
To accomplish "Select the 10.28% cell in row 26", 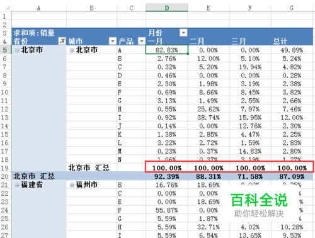I will tap(292, 227).
